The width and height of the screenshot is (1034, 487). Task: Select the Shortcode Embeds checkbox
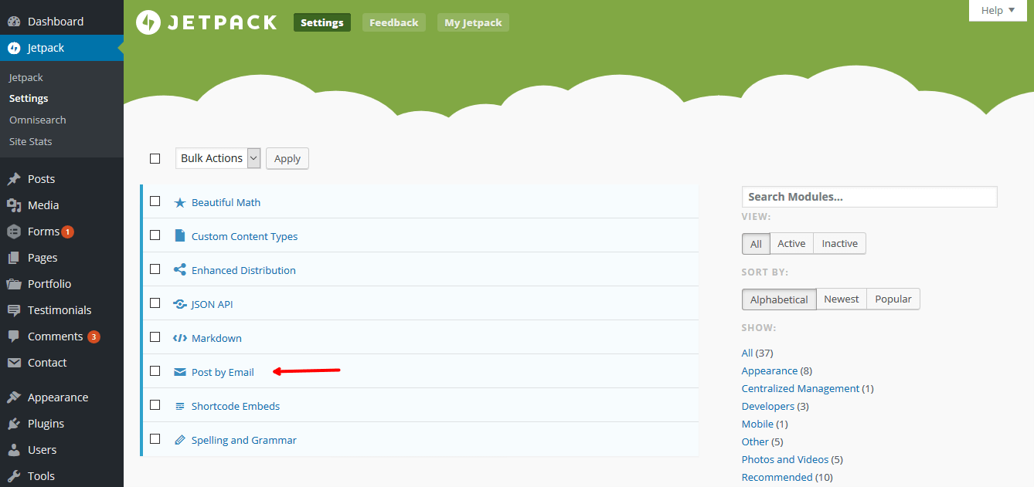click(155, 405)
